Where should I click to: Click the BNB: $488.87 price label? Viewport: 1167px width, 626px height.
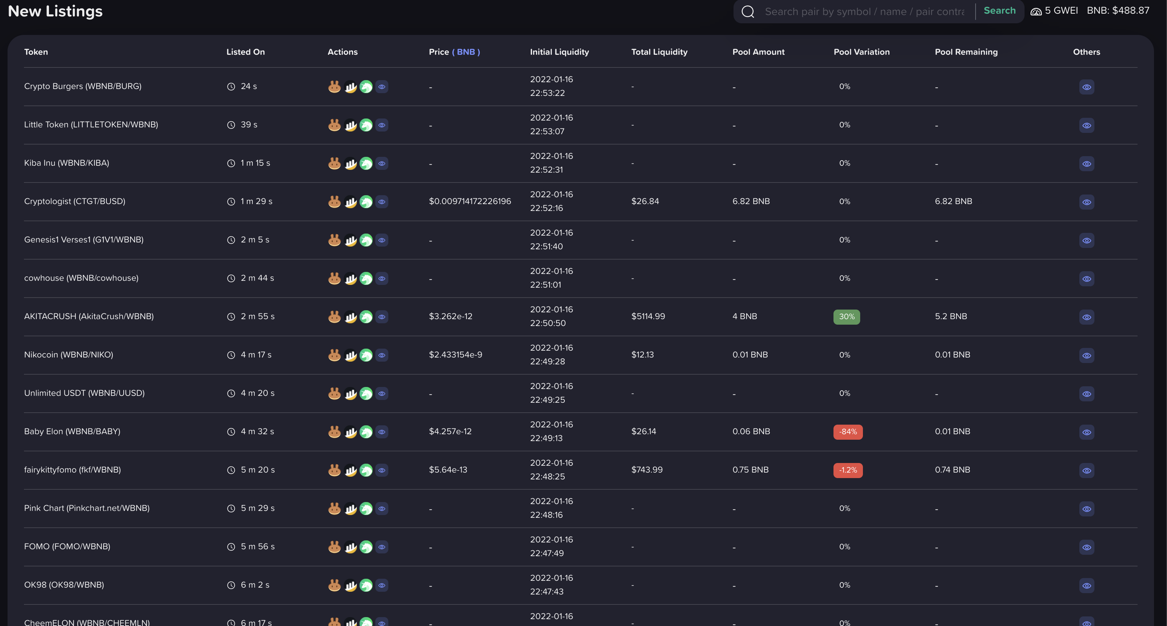point(1118,10)
